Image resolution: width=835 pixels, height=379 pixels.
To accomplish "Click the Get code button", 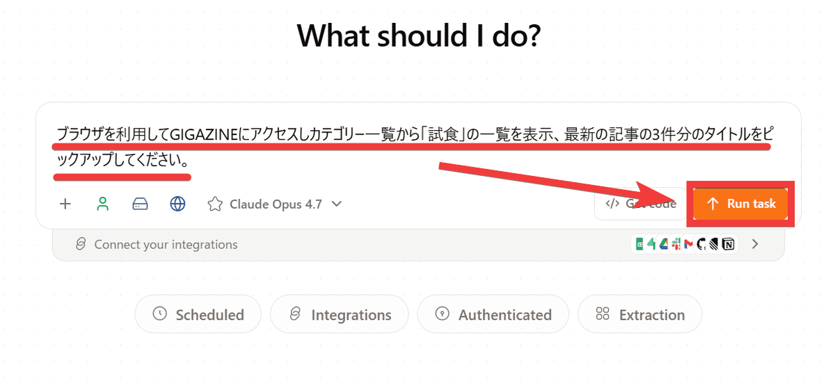I will click(x=636, y=204).
